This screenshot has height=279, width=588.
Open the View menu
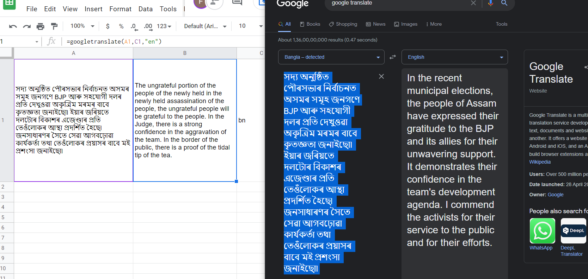click(70, 9)
